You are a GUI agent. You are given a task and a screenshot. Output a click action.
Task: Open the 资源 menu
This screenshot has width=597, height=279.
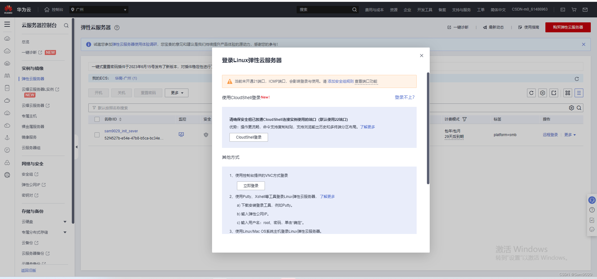(x=394, y=10)
